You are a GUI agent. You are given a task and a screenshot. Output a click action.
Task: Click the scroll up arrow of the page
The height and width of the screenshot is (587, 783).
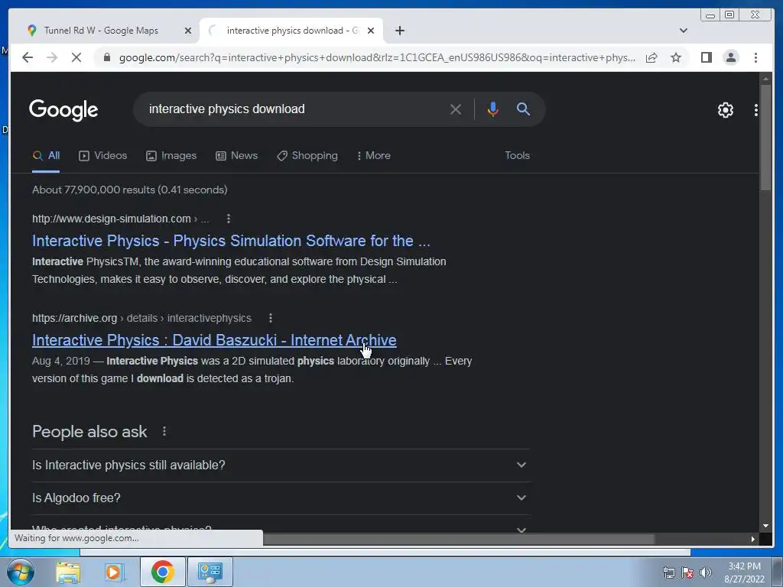(765, 79)
